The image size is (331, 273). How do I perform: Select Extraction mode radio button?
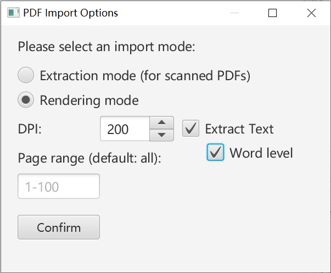pyautogui.click(x=26, y=75)
